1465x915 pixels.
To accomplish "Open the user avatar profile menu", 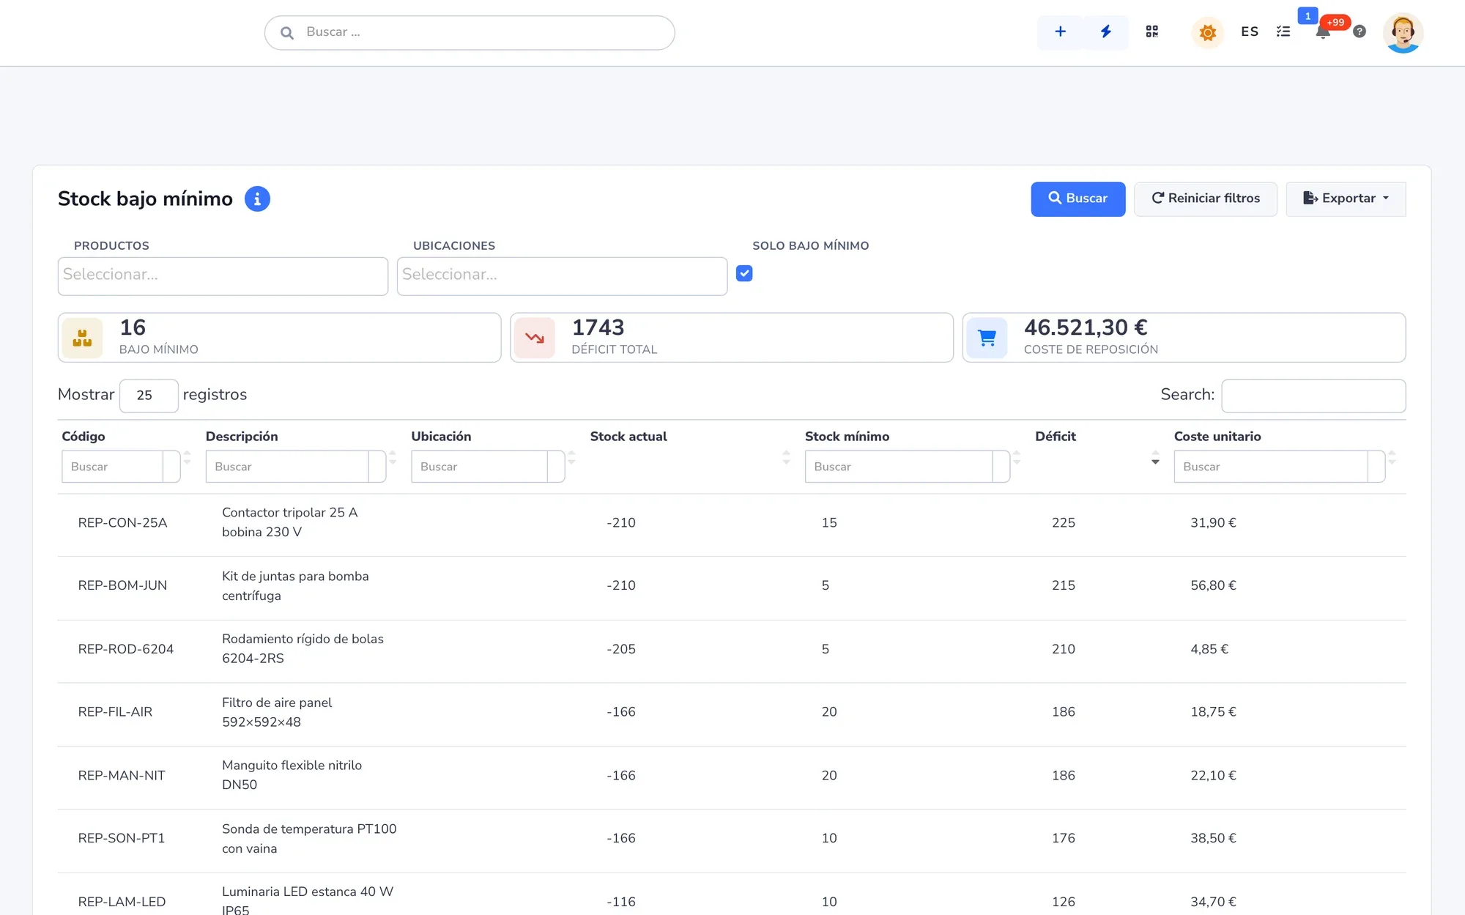I will (1403, 33).
